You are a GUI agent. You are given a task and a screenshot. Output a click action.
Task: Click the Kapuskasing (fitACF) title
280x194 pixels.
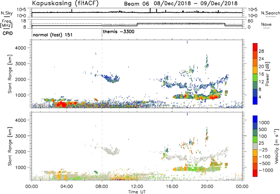point(65,4)
